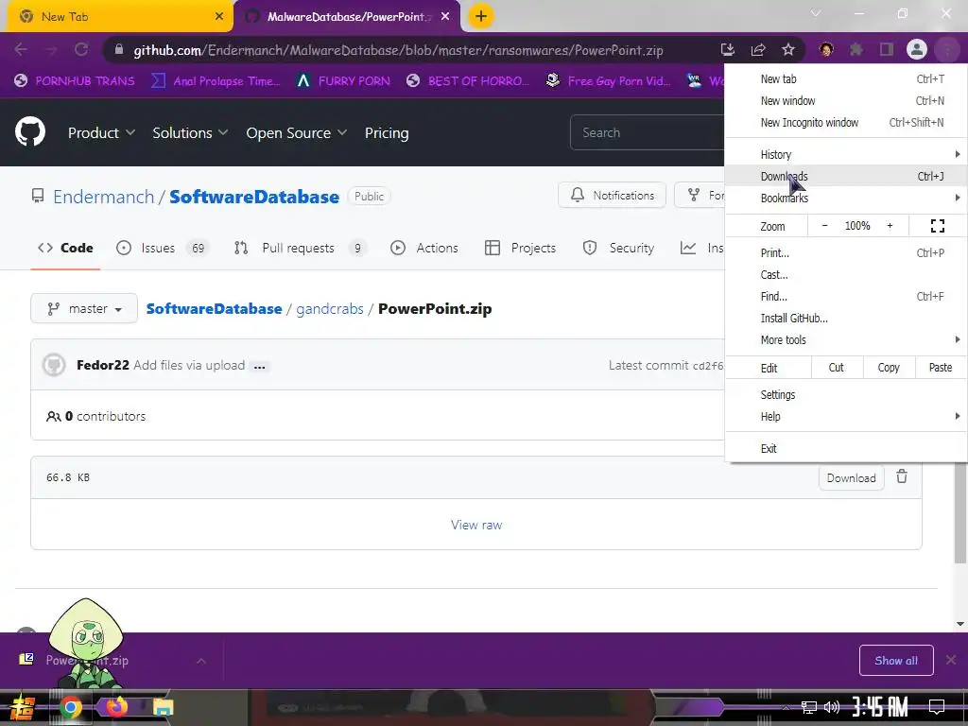
Task: Click the Fedor22 avatar icon
Action: point(54,365)
